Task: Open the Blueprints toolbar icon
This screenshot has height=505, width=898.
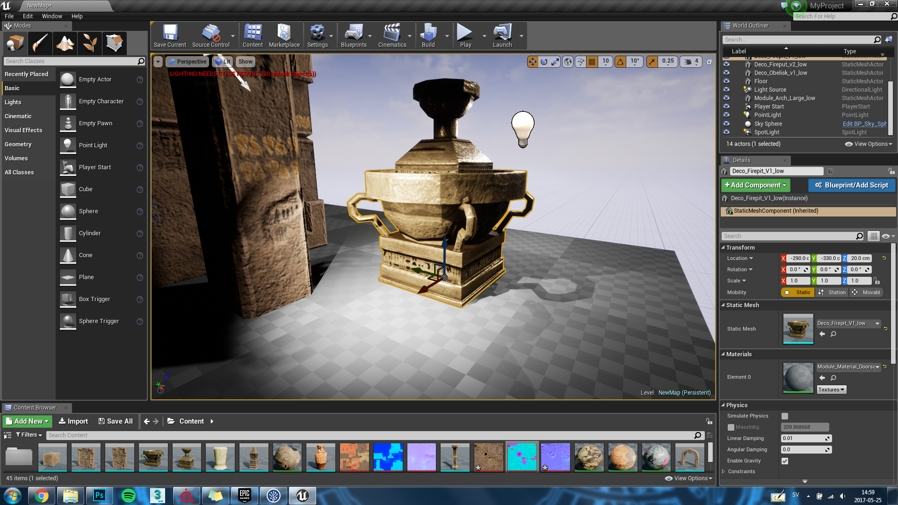Action: click(354, 36)
